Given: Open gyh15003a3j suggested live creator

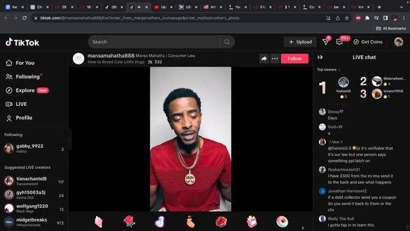Looking at the screenshot, I should pos(35,194).
